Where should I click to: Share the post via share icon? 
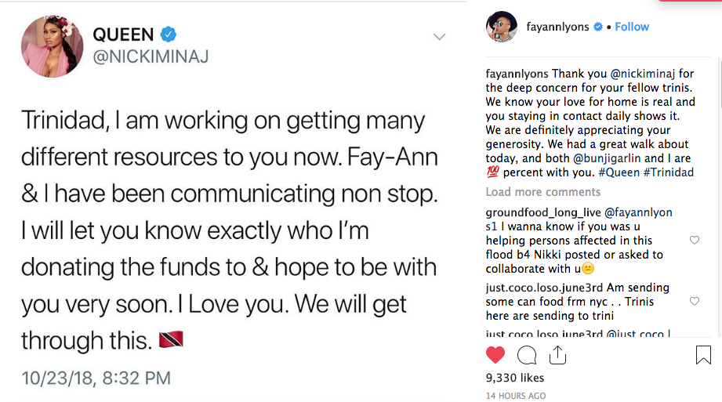(557, 356)
